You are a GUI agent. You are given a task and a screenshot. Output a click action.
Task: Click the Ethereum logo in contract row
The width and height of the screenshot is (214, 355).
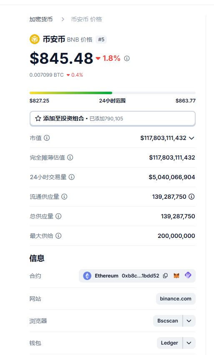(87, 276)
